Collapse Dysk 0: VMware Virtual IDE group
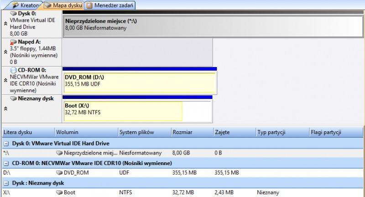The width and height of the screenshot is (365, 197). (x=6, y=144)
